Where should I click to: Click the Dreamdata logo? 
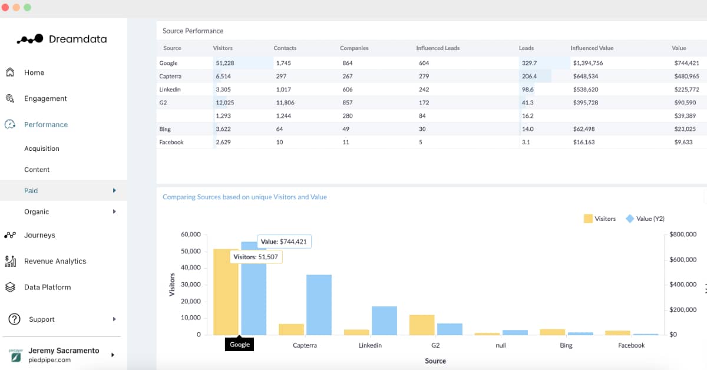pyautogui.click(x=62, y=39)
